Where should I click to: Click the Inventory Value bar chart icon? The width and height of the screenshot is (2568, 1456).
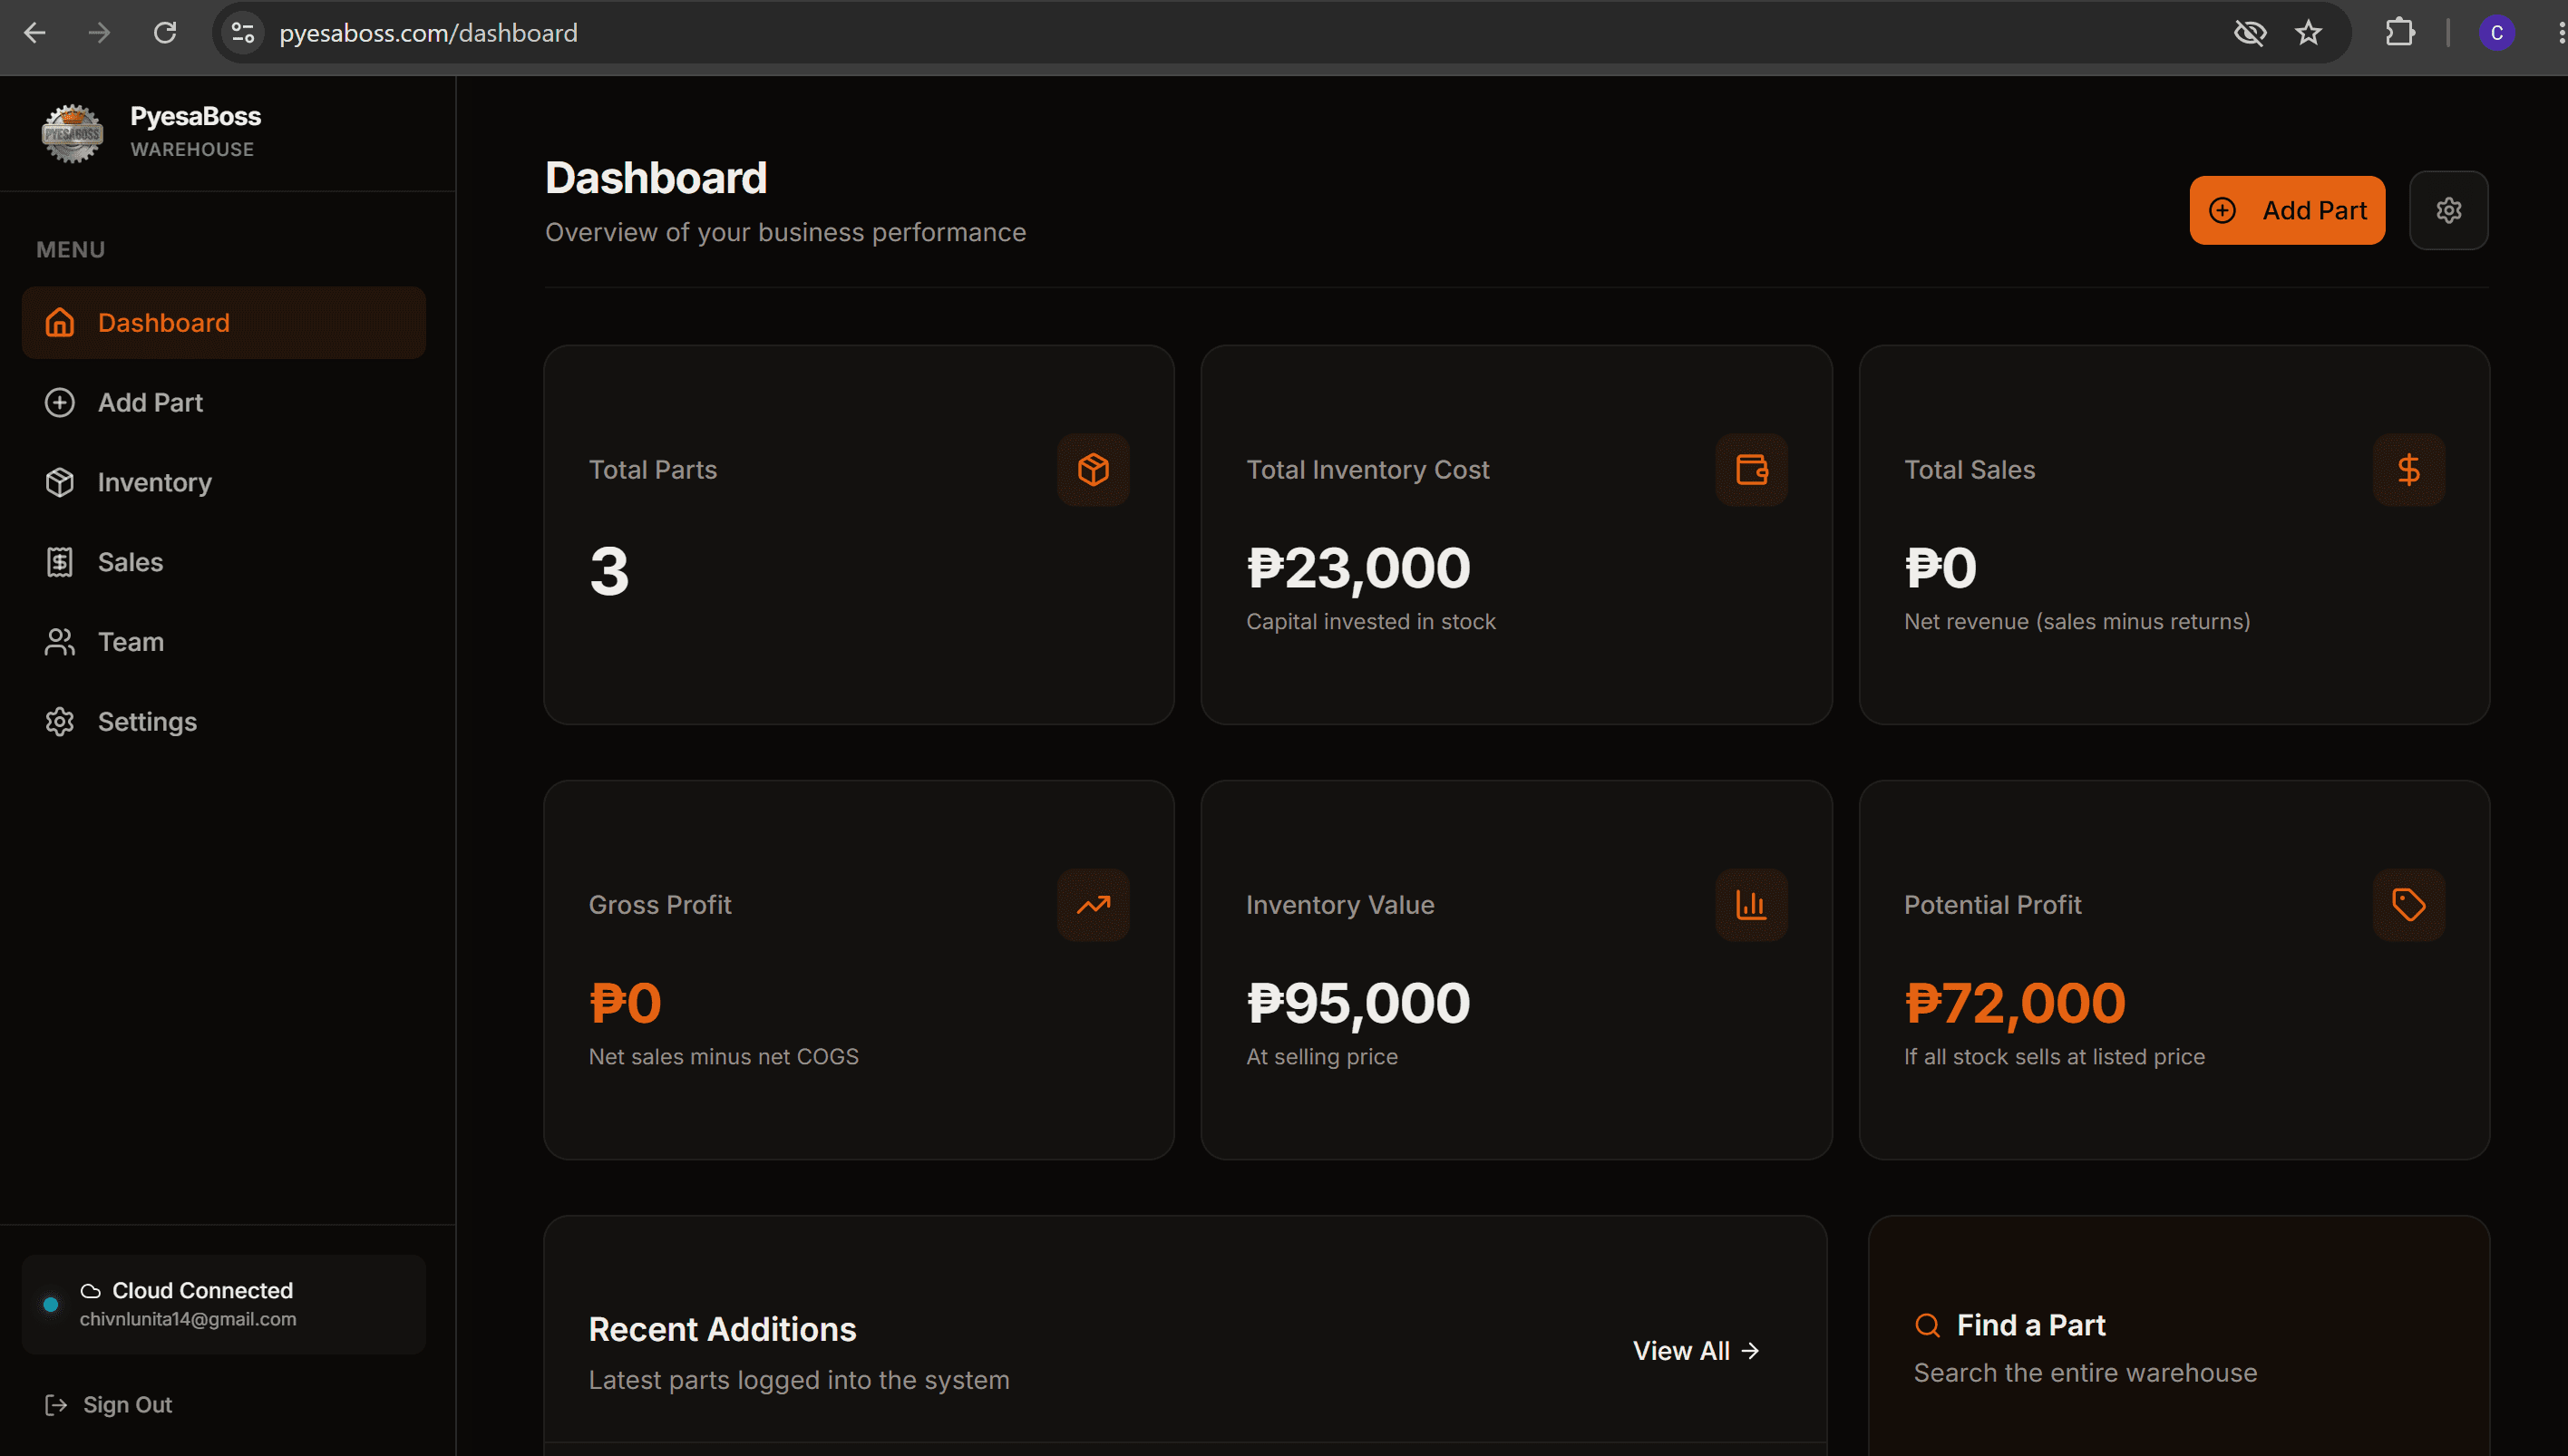pos(1751,904)
